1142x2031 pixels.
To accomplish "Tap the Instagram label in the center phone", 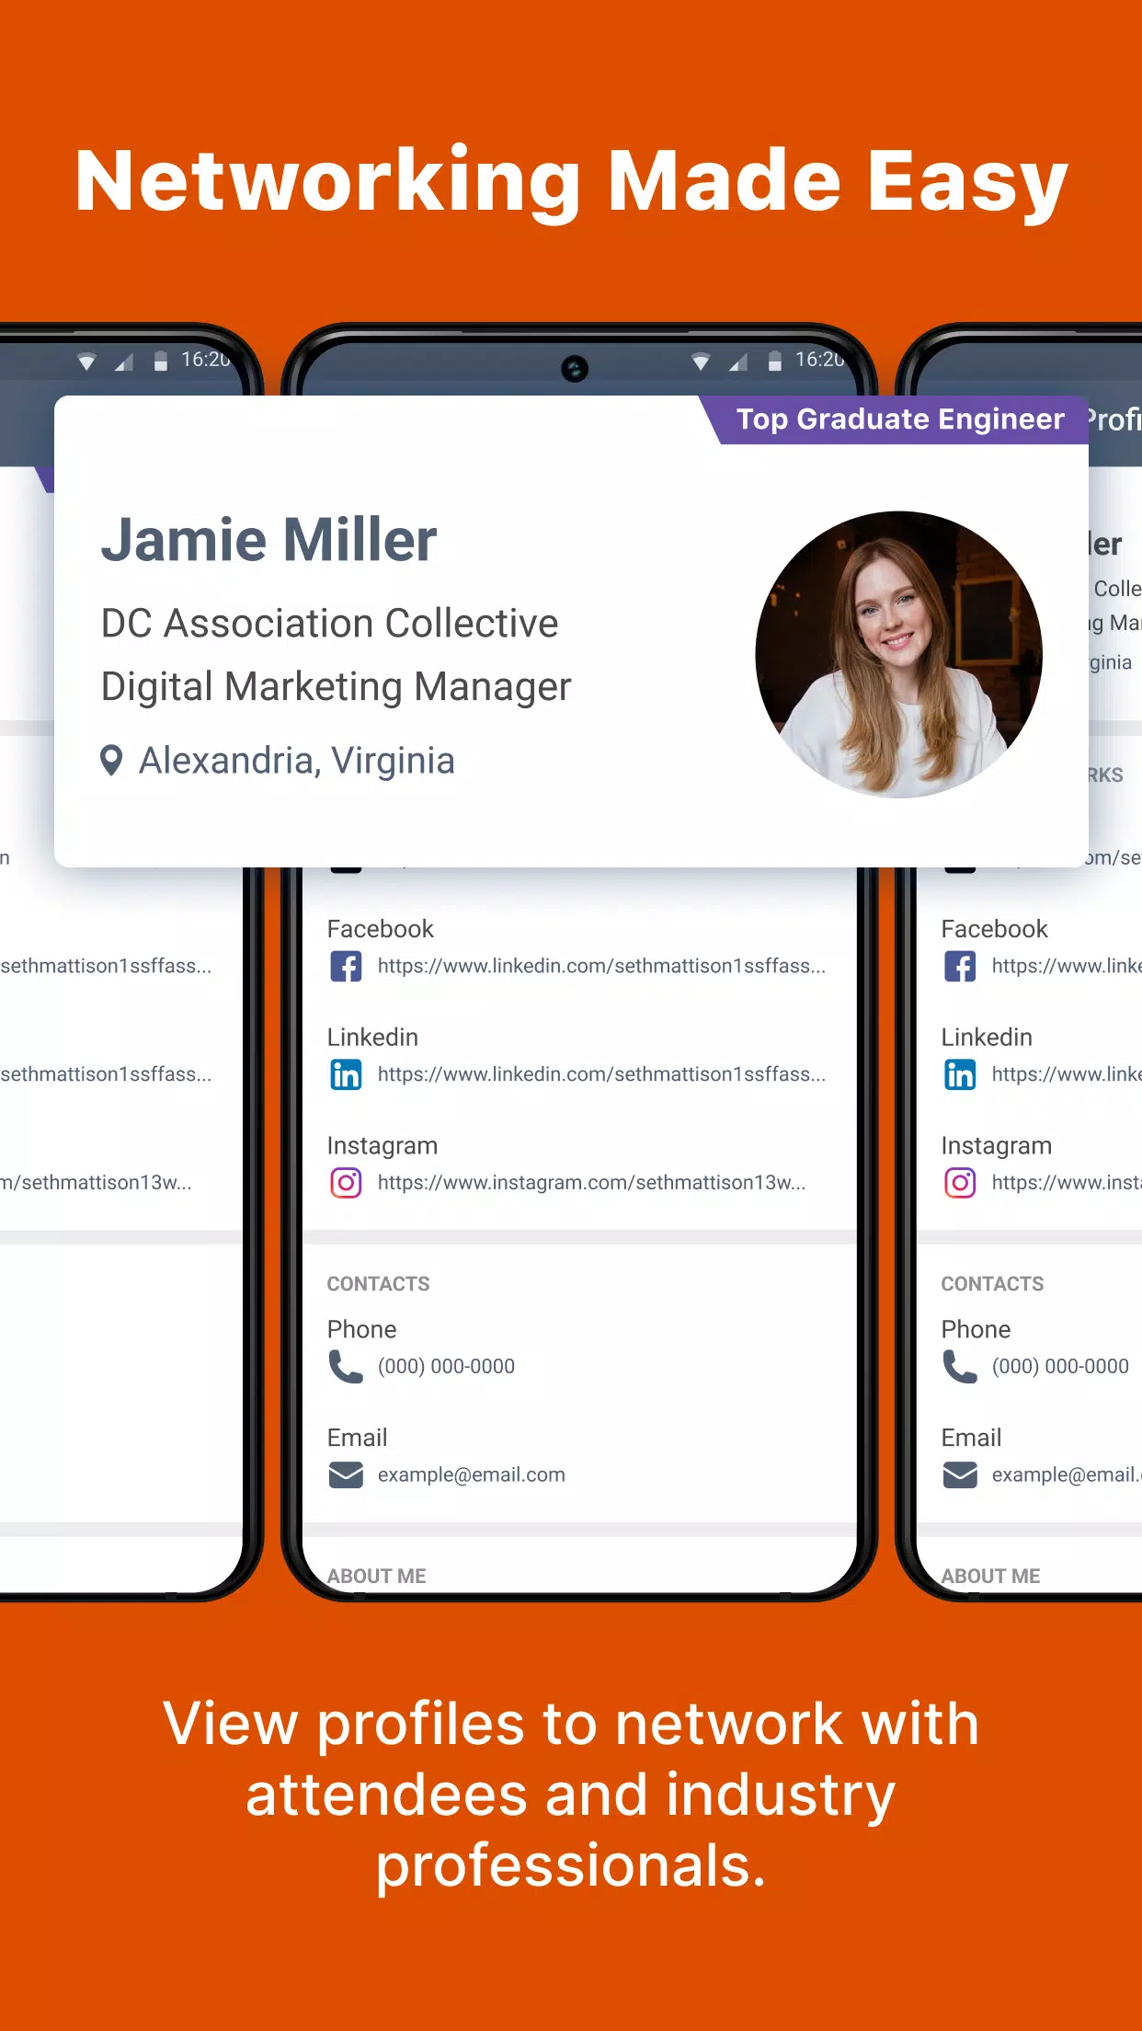I will 382,1146.
